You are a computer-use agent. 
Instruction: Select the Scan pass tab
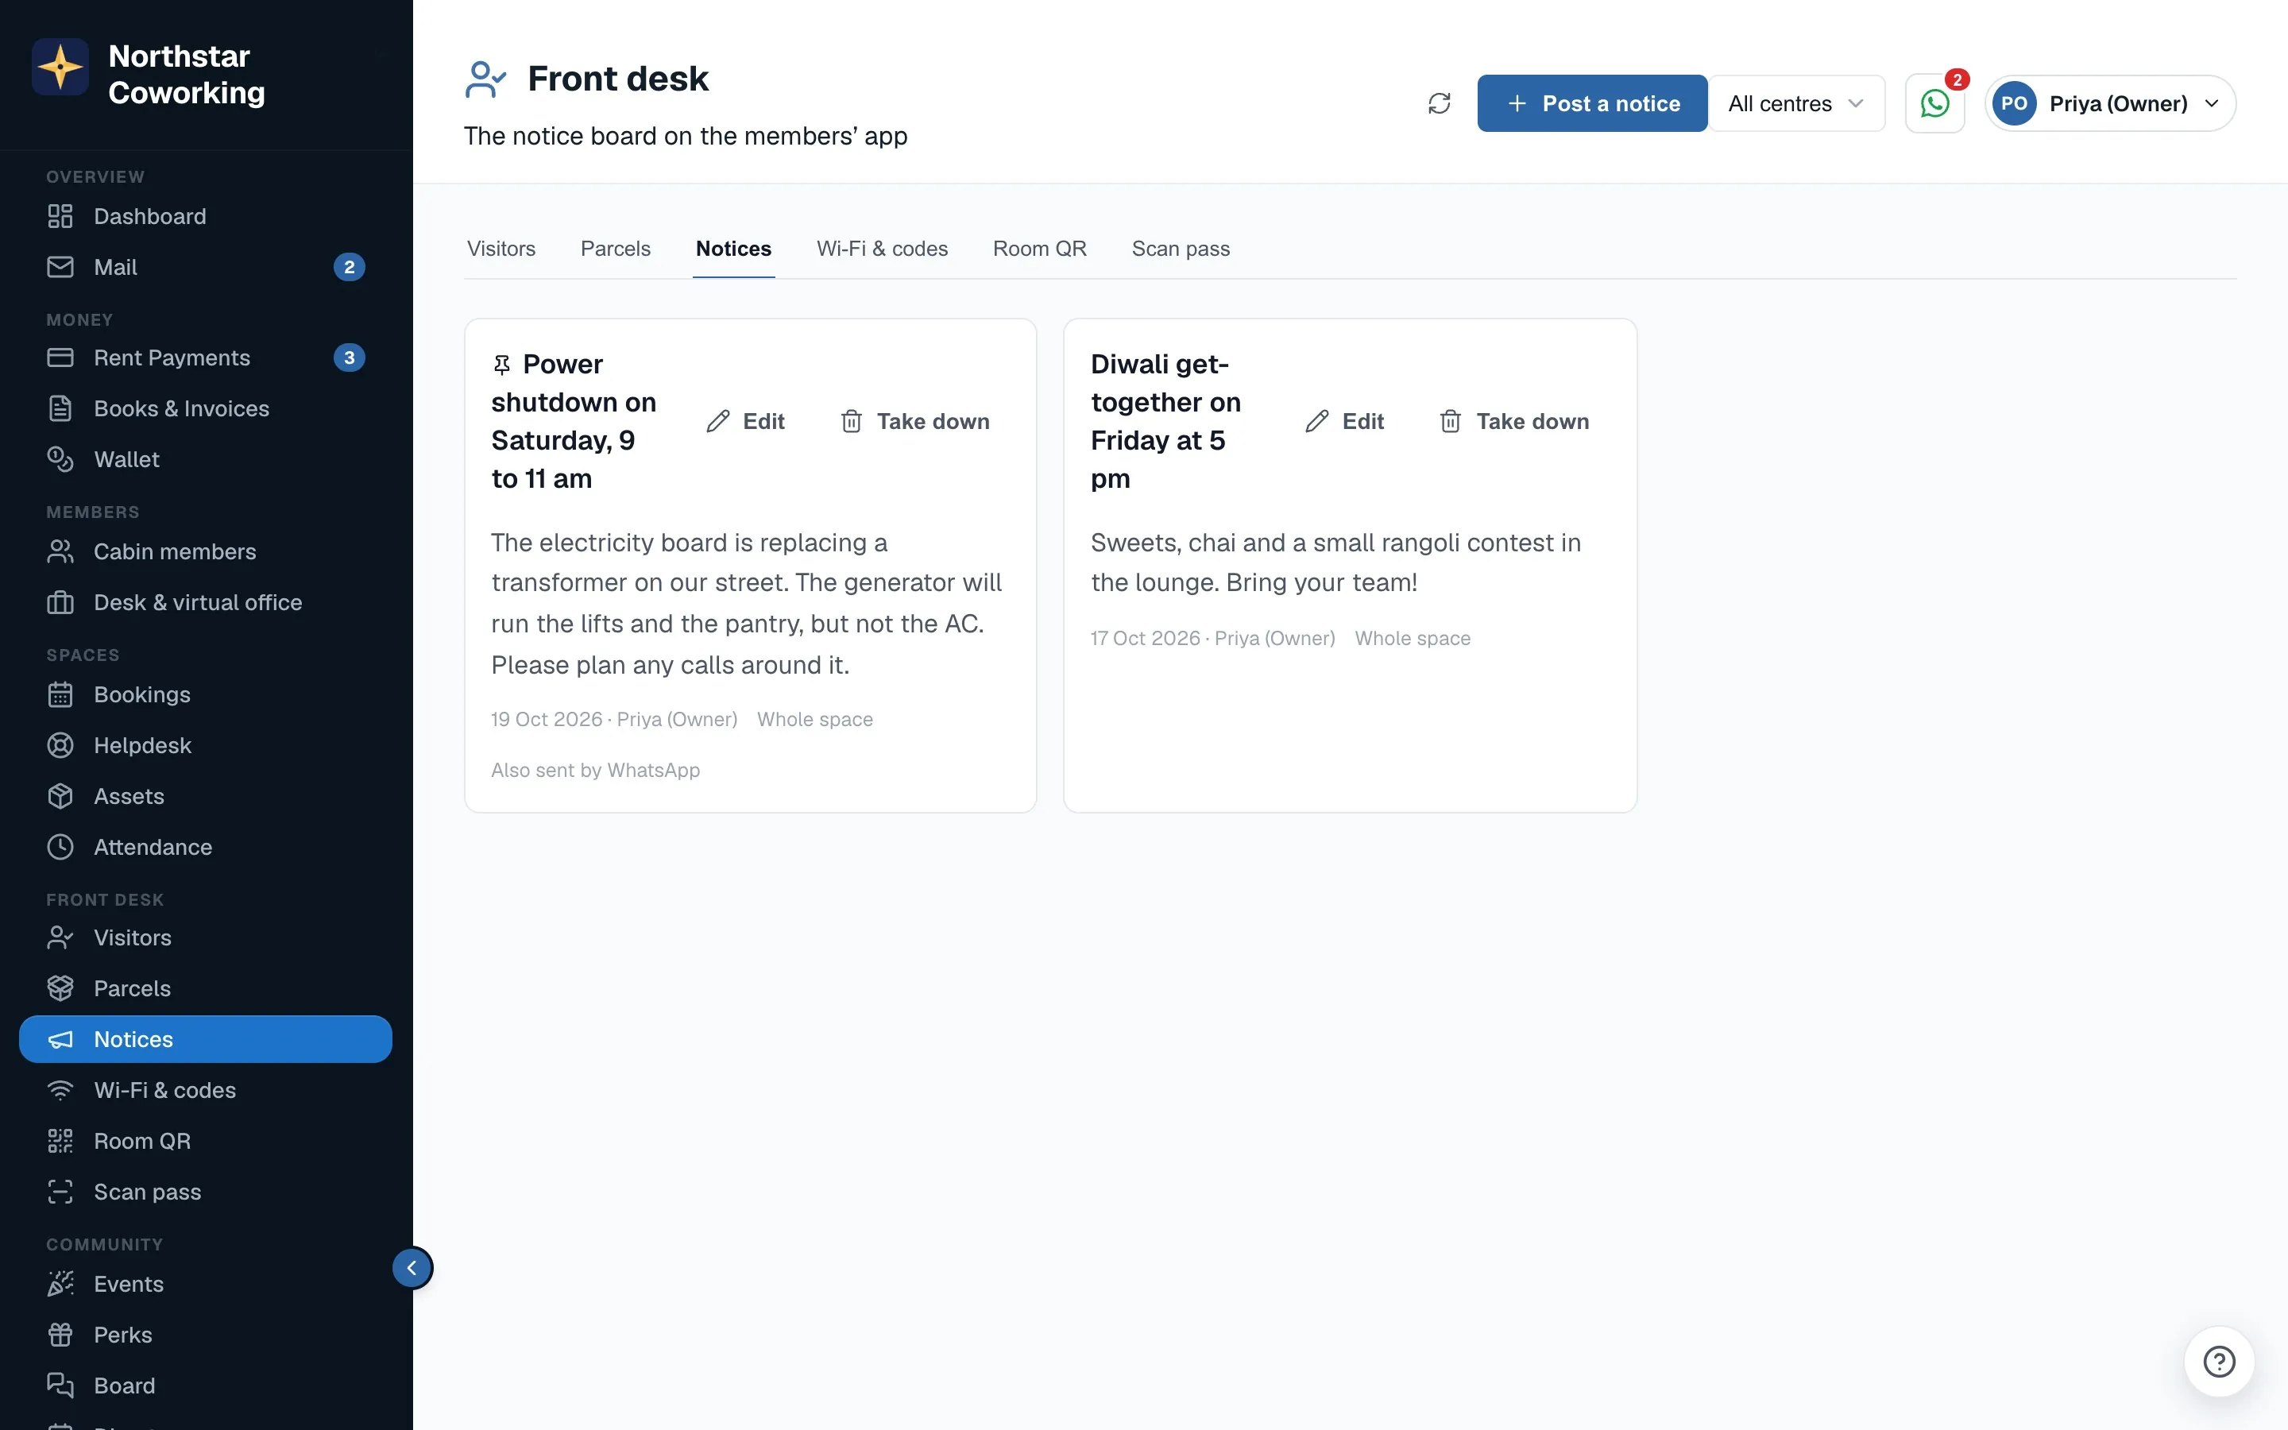[1181, 249]
